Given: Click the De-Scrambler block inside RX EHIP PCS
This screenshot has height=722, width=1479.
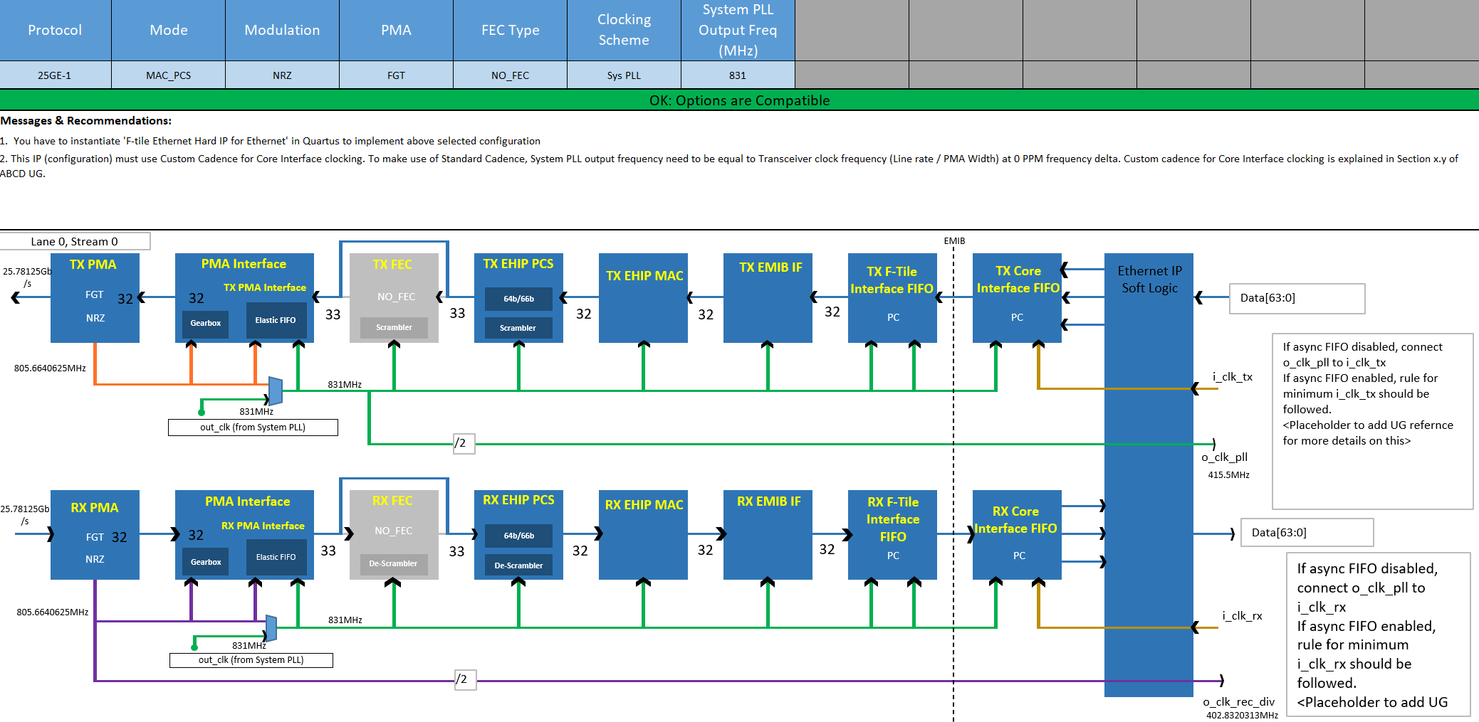Looking at the screenshot, I should point(518,566).
